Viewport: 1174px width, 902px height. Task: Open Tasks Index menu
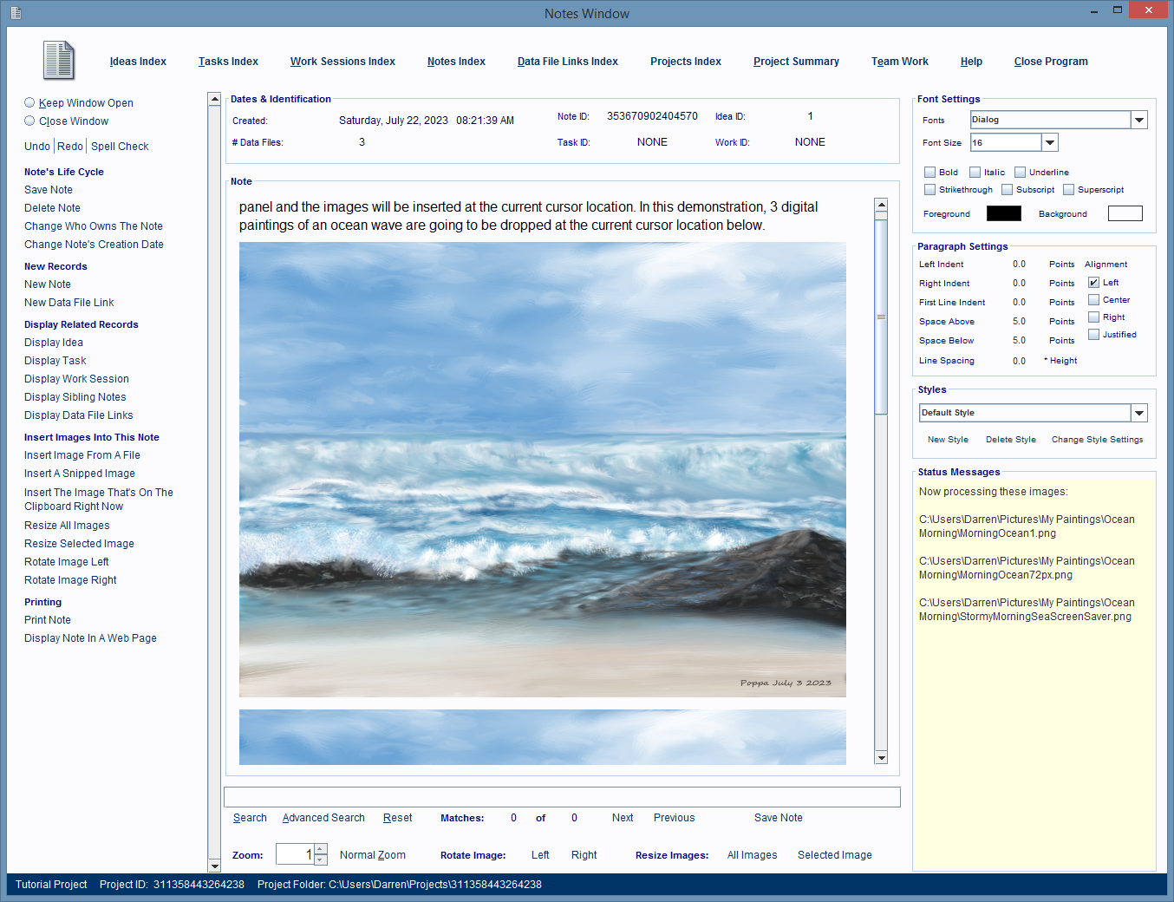pyautogui.click(x=228, y=62)
